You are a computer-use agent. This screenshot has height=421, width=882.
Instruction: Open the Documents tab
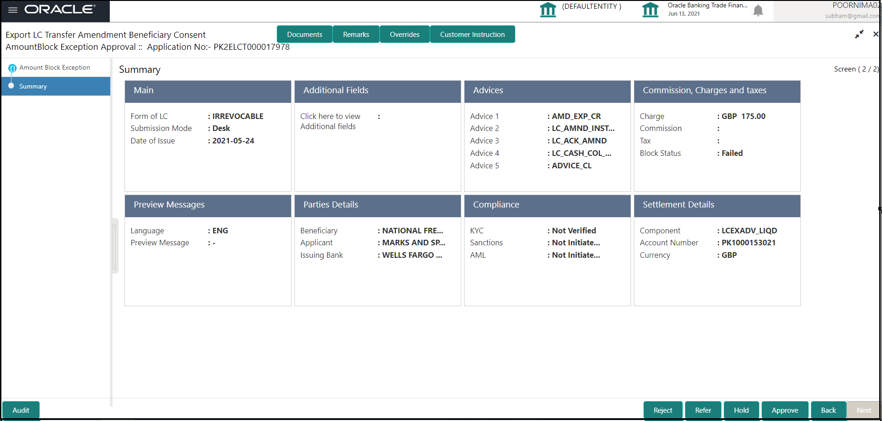304,34
